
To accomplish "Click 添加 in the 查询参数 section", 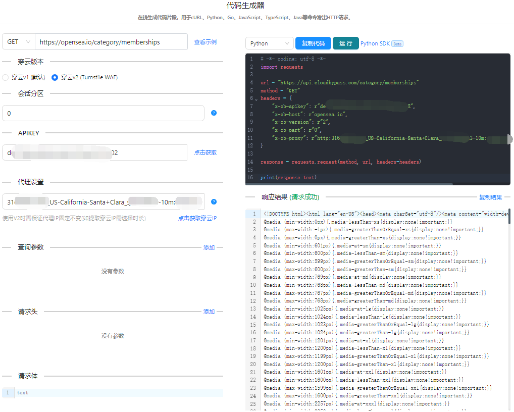I will 209,247.
